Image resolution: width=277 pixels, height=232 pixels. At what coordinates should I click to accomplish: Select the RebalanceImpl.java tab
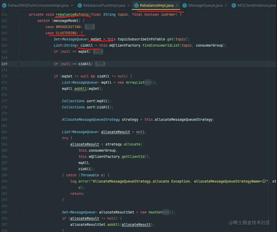[x=156, y=5]
